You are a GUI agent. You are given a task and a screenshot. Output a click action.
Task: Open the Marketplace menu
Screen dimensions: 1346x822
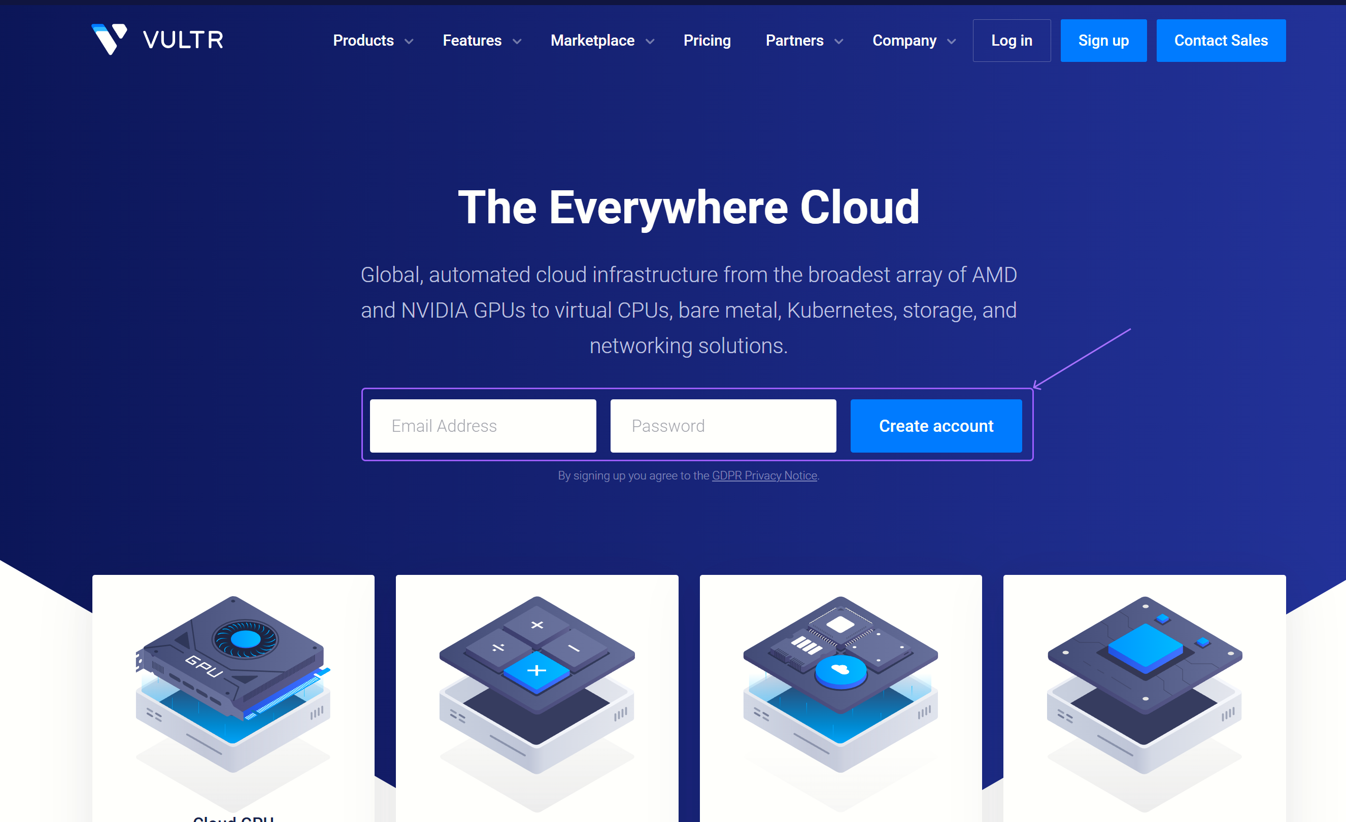tap(592, 41)
